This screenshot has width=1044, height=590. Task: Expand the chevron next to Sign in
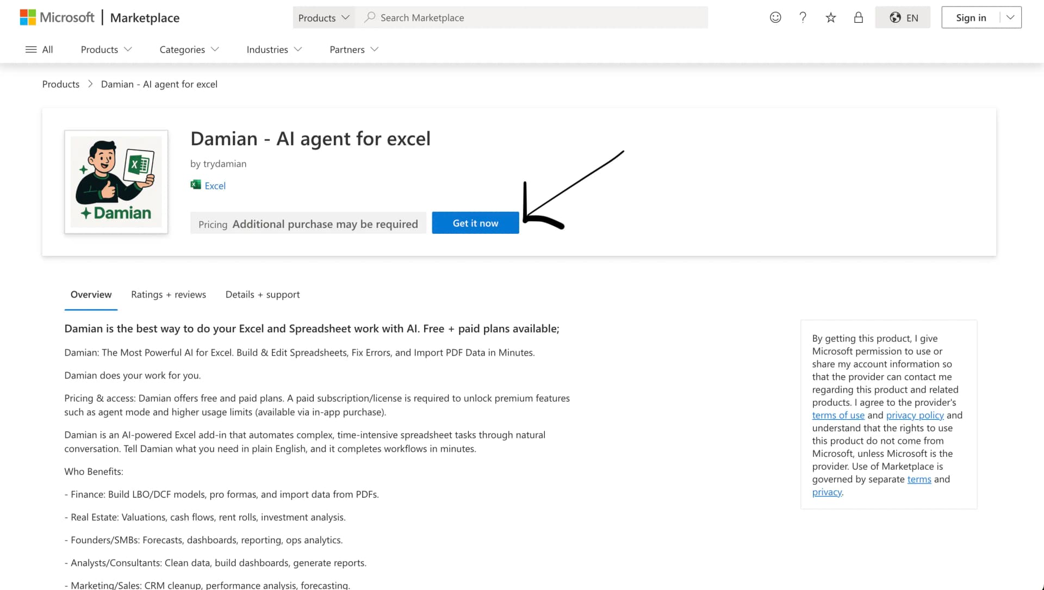click(x=1011, y=17)
